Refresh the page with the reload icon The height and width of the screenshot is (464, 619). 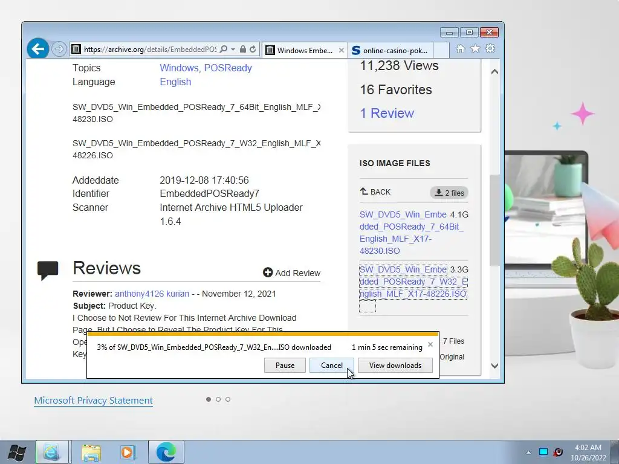pos(253,49)
